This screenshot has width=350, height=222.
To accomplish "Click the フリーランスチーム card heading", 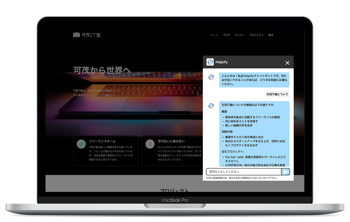I will pyautogui.click(x=102, y=141).
